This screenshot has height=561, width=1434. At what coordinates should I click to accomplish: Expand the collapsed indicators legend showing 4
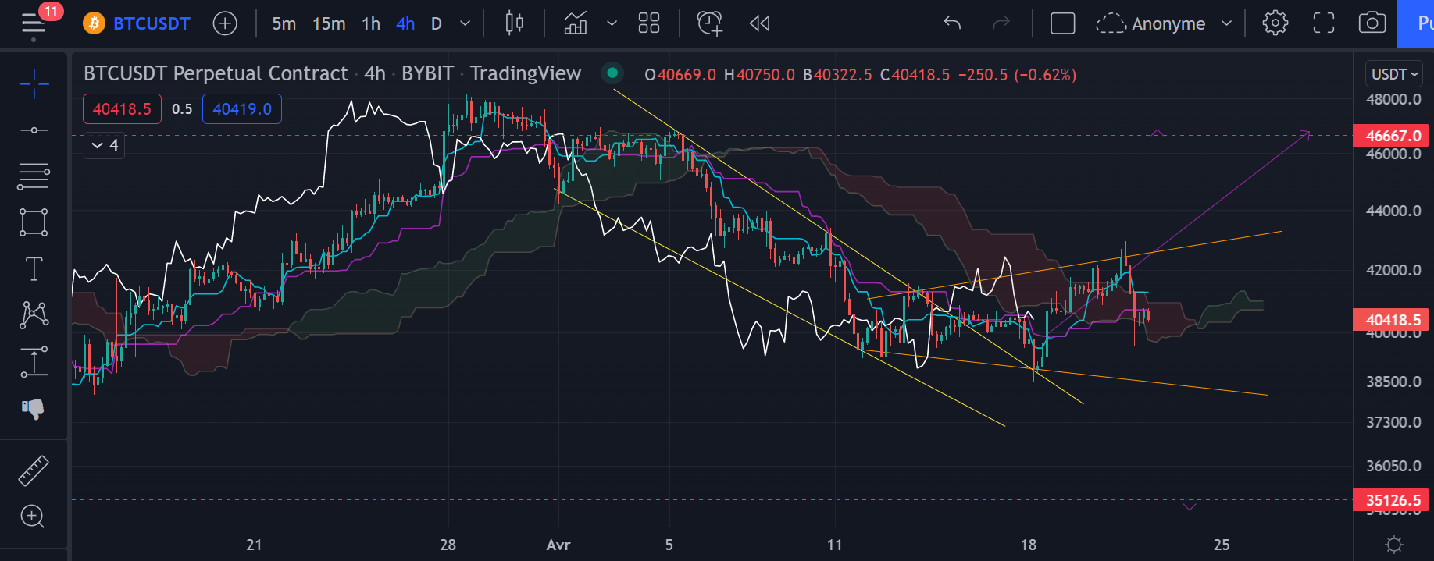[x=104, y=145]
